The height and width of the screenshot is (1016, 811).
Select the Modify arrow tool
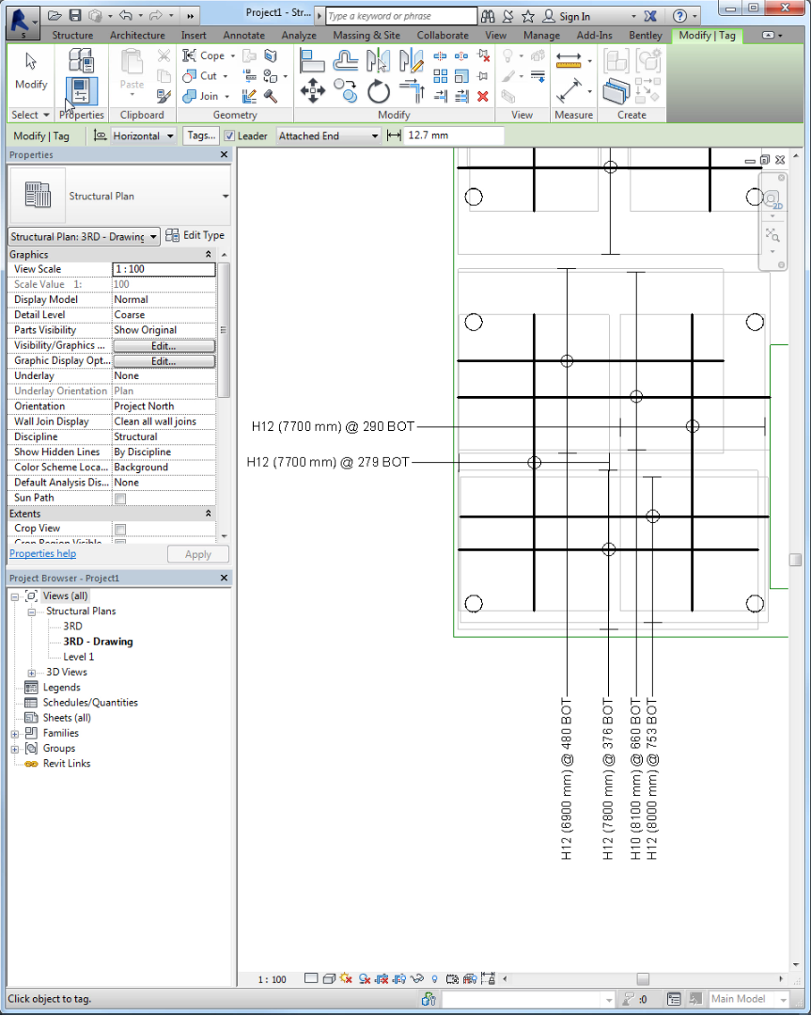[30, 71]
